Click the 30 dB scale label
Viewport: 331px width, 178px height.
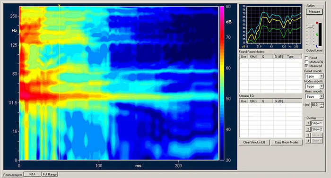228,160
